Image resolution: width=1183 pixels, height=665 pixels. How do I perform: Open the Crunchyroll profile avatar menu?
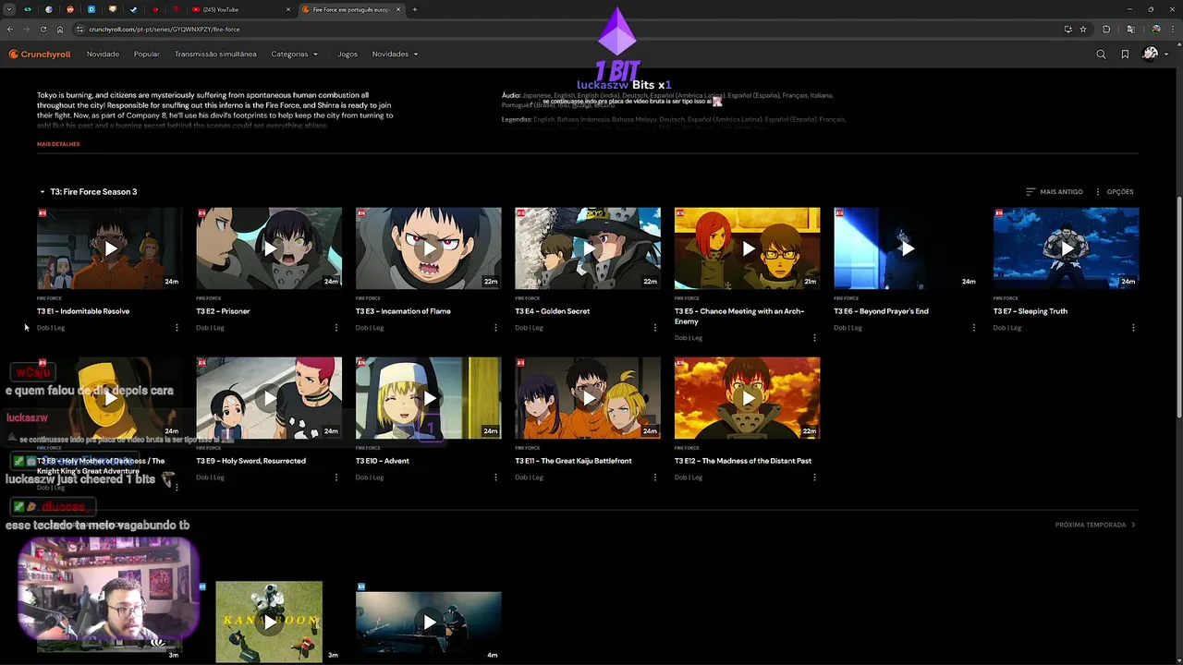pos(1153,54)
